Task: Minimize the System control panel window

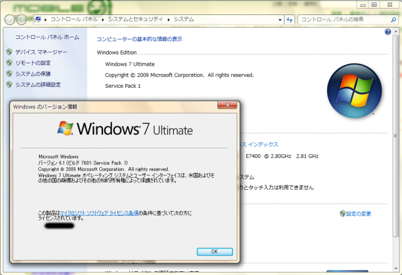Action: (362, 5)
